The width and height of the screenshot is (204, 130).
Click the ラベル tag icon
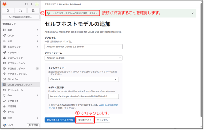click(x=4, y=112)
